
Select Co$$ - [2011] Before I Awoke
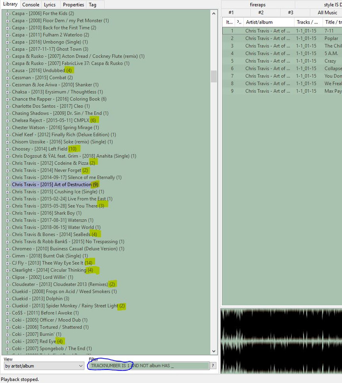[x=46, y=313]
